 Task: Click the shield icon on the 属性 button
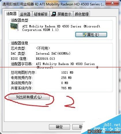coord(85,35)
